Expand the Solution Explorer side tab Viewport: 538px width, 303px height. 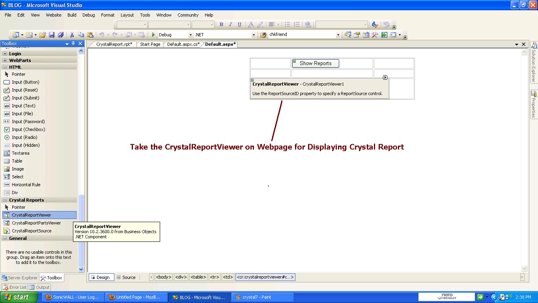534,62
